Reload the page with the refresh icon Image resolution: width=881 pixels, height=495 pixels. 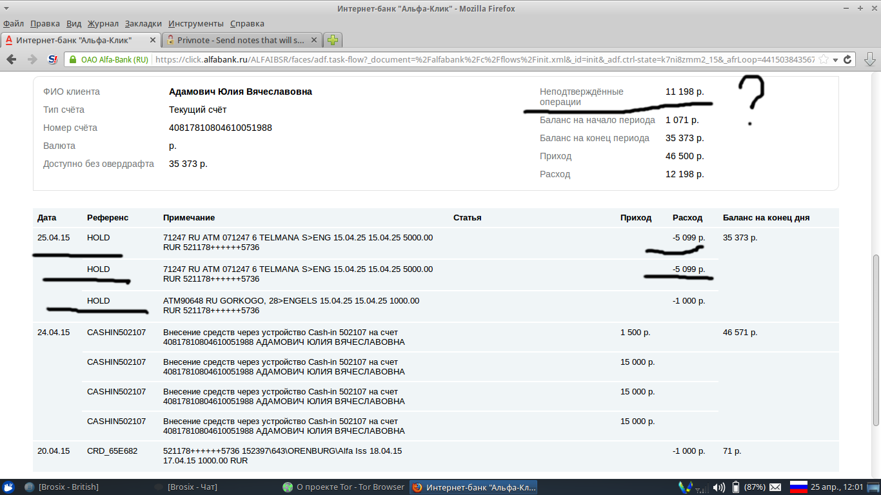pos(848,59)
